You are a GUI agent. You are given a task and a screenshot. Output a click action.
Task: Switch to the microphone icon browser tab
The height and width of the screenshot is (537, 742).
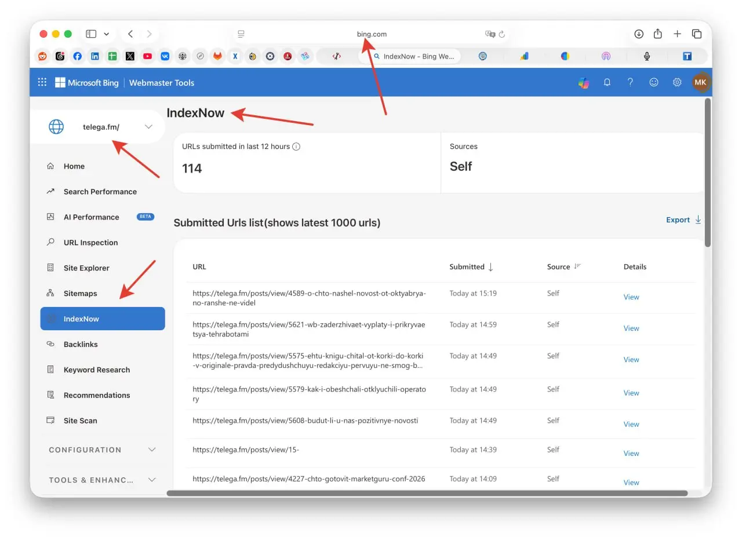click(647, 56)
